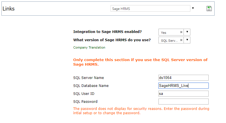Save the Links settings with floppy disk icon
The width and height of the screenshot is (226, 123).
209,9
